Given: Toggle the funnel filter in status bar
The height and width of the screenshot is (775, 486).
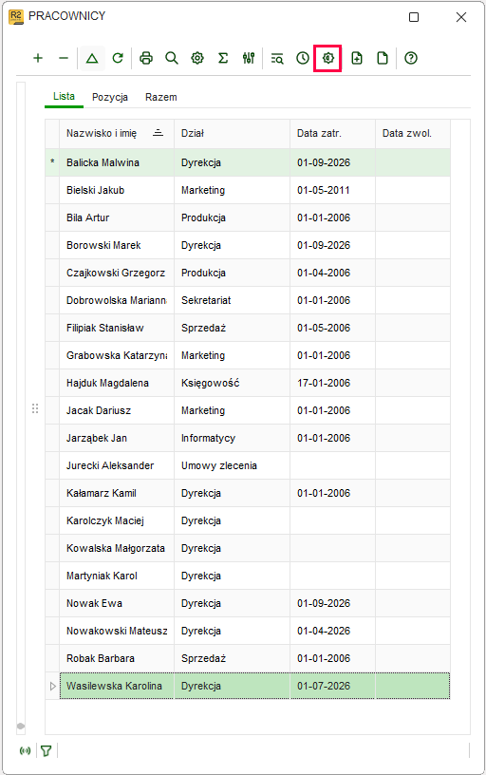Looking at the screenshot, I should pyautogui.click(x=47, y=750).
